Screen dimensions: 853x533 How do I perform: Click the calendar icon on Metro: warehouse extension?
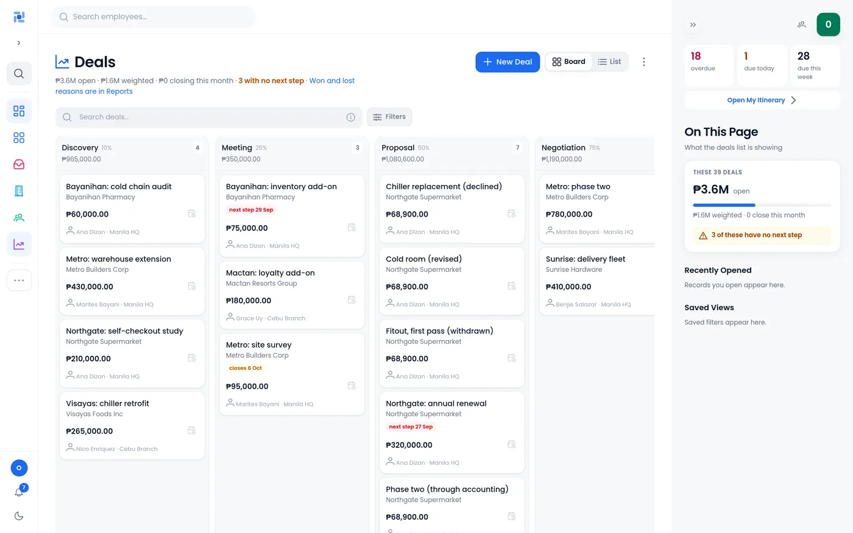pos(191,286)
